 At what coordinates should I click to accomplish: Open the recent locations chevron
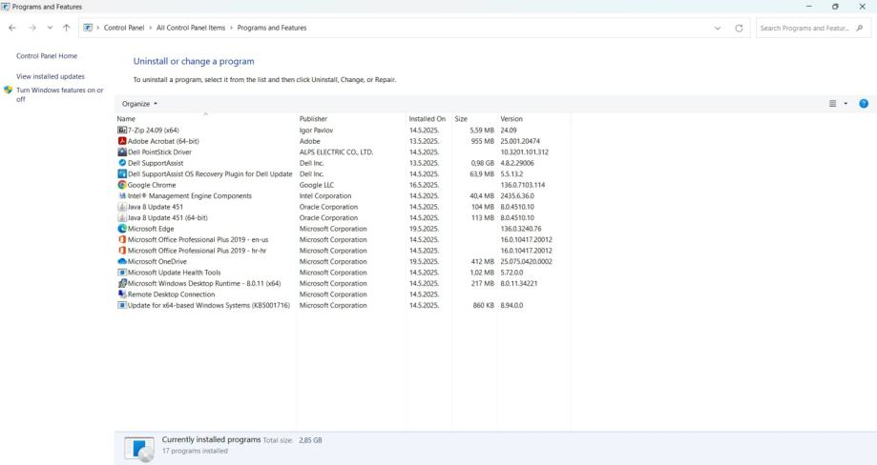coord(50,28)
